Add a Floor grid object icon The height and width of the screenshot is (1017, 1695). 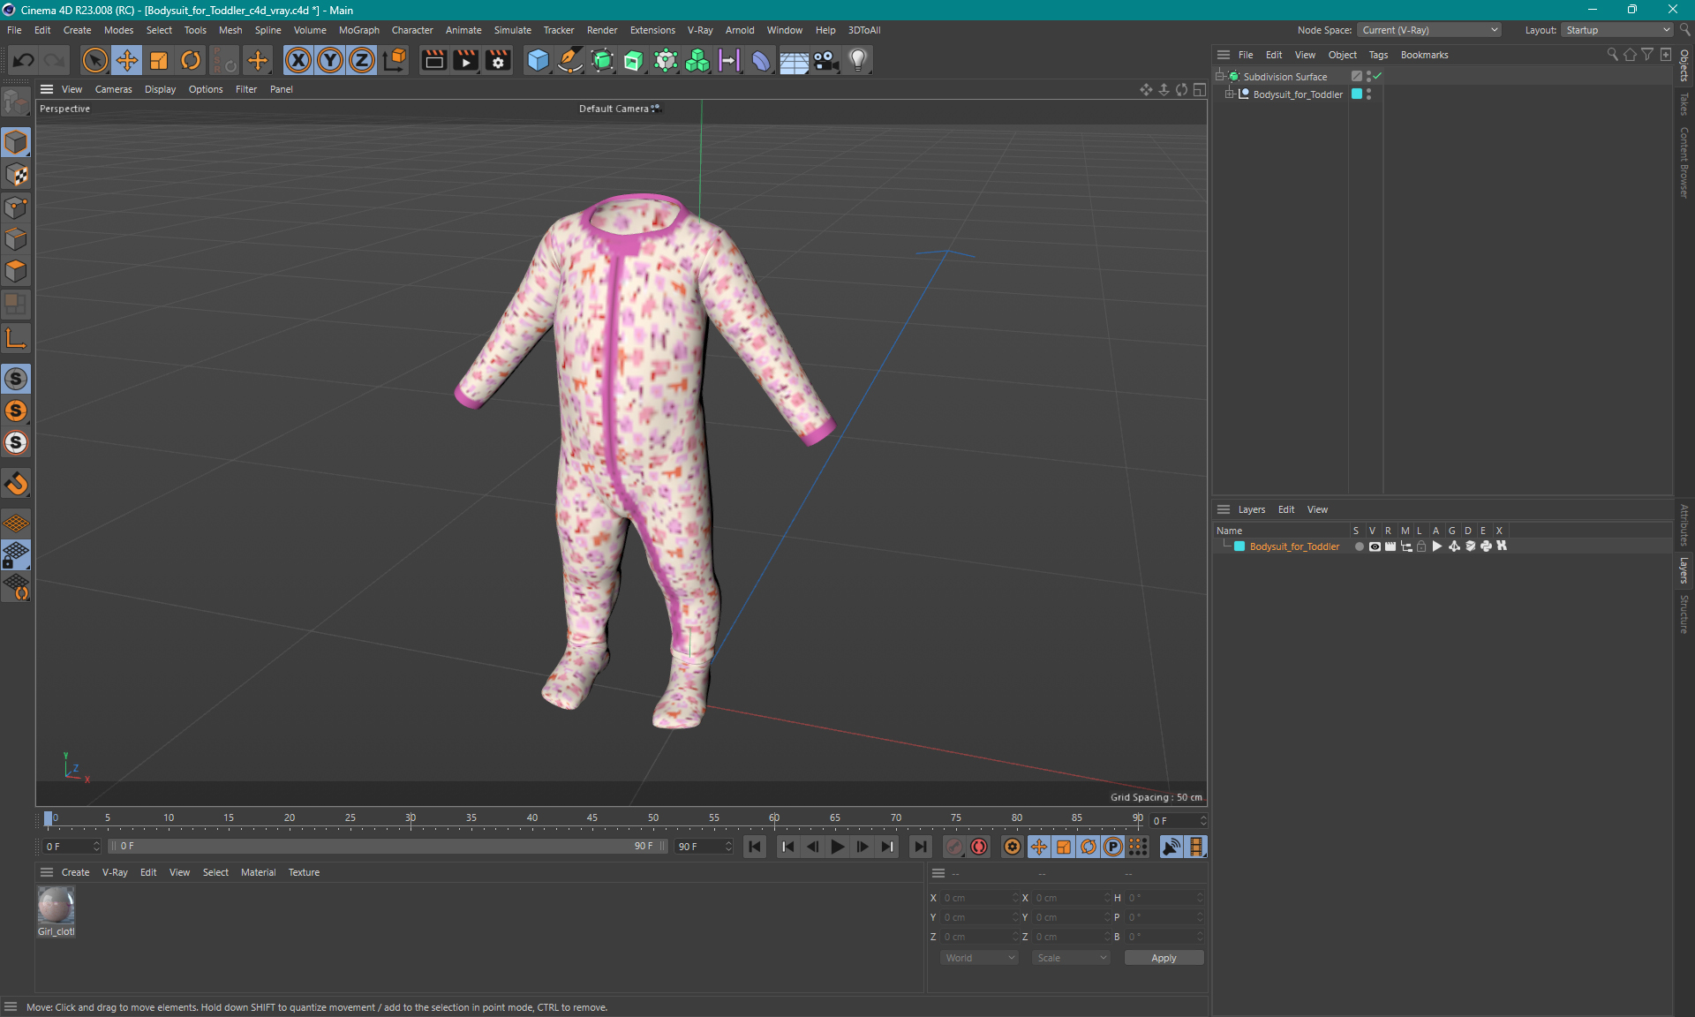pyautogui.click(x=794, y=60)
